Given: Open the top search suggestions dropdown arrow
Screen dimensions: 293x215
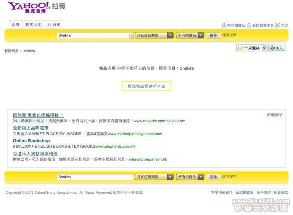Looking at the screenshot, I should pyautogui.click(x=131, y=36).
